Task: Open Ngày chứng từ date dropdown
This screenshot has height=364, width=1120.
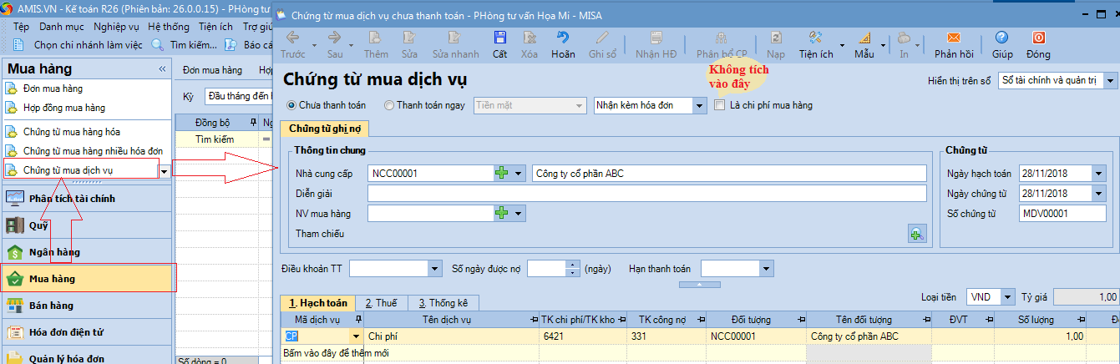Action: (x=1098, y=194)
